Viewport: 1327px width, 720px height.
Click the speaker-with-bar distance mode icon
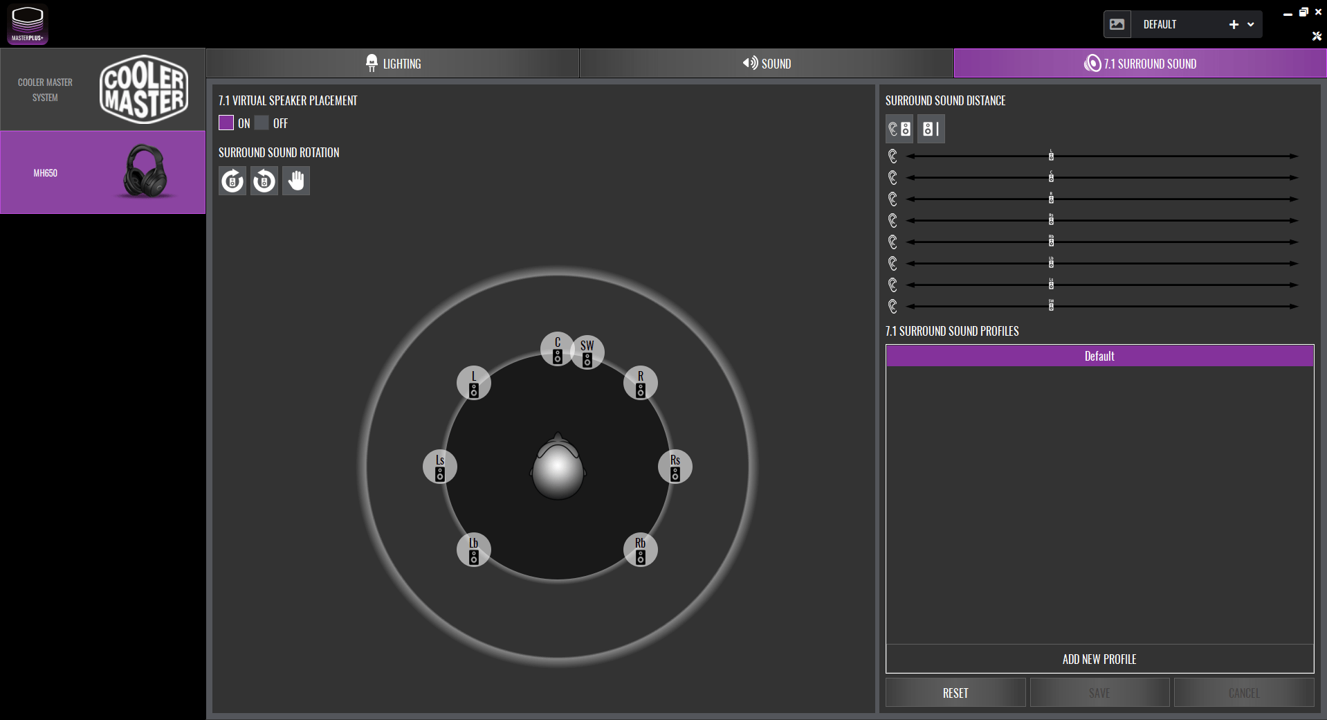point(931,129)
